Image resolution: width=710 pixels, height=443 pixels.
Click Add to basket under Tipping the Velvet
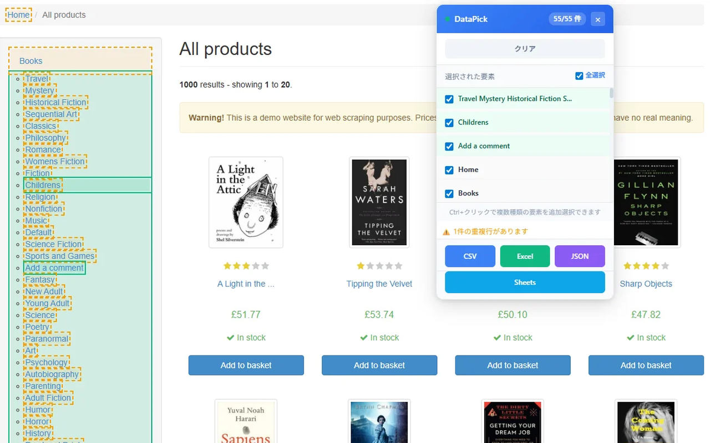pyautogui.click(x=379, y=365)
